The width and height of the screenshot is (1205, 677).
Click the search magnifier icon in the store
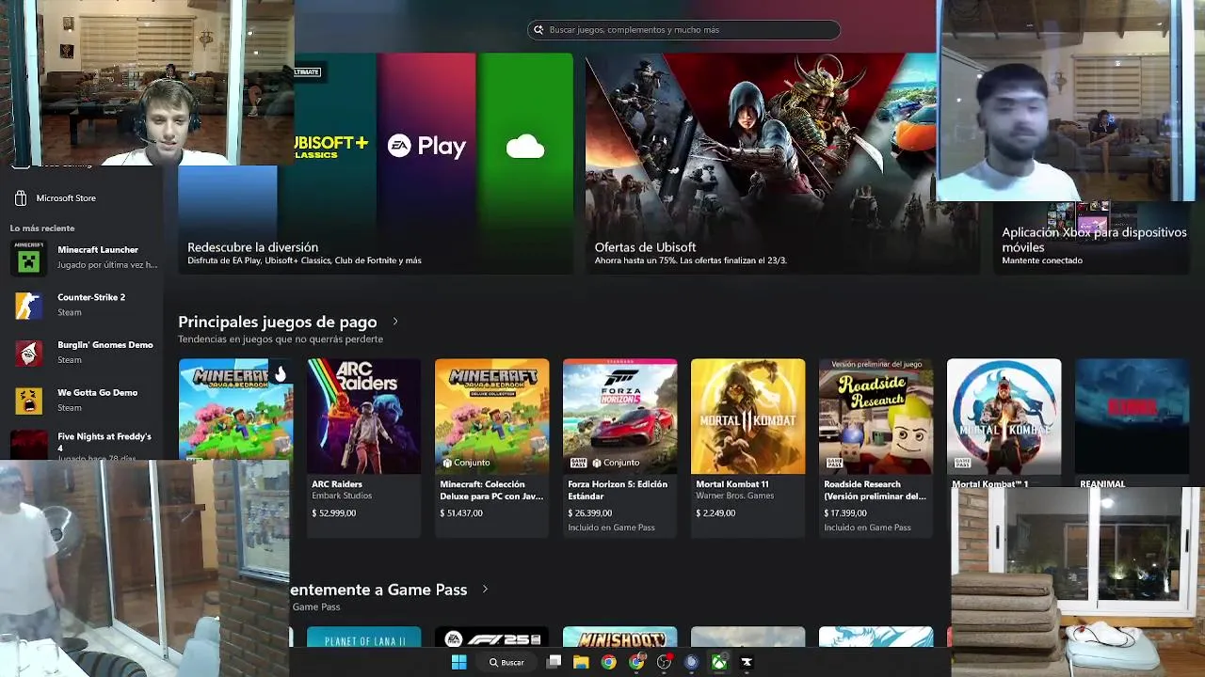538,30
